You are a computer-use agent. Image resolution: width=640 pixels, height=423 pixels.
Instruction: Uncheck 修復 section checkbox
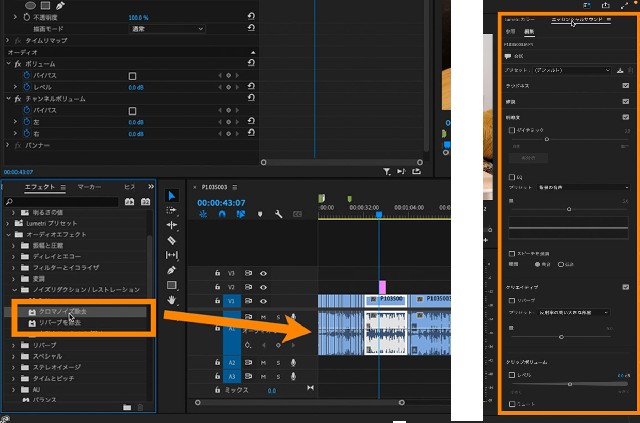626,102
